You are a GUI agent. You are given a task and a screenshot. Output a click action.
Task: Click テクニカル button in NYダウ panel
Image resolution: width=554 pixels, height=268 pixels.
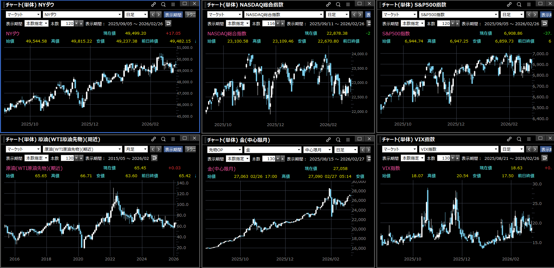191,15
